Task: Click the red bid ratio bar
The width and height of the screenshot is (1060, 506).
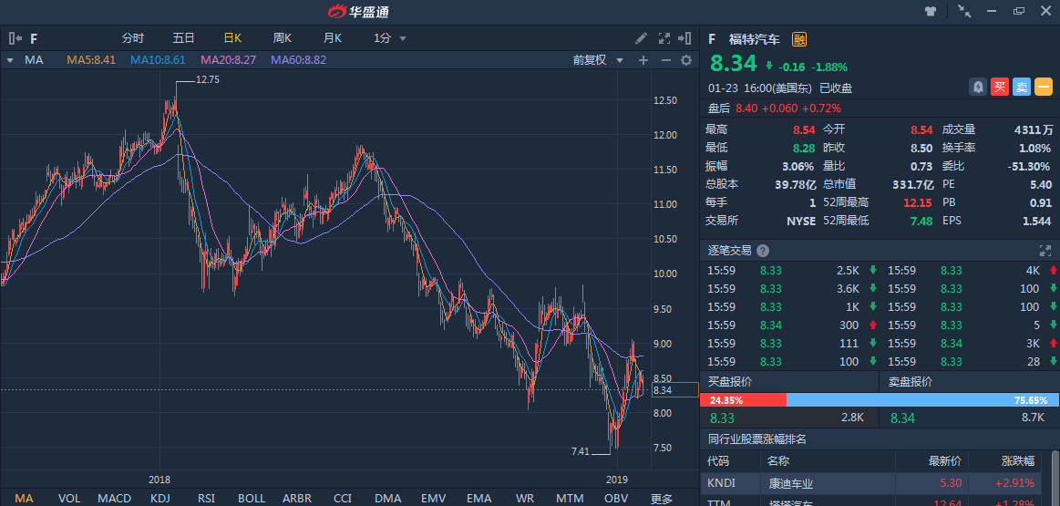Action: tap(742, 399)
